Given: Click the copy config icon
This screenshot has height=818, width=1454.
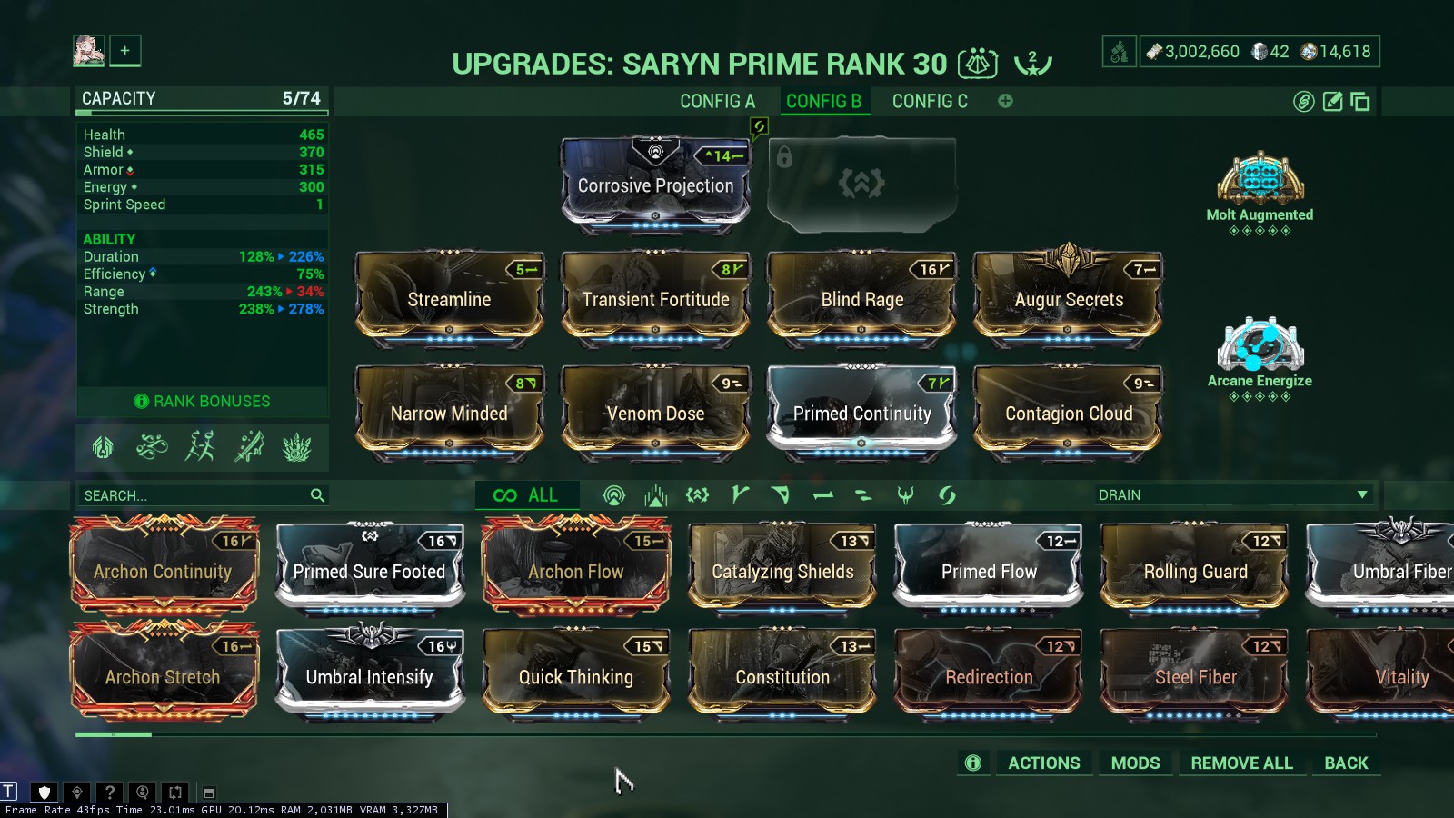Looking at the screenshot, I should pos(1360,101).
